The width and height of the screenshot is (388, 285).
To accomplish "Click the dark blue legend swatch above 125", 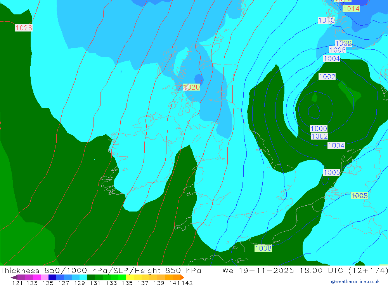I will point(52,277).
